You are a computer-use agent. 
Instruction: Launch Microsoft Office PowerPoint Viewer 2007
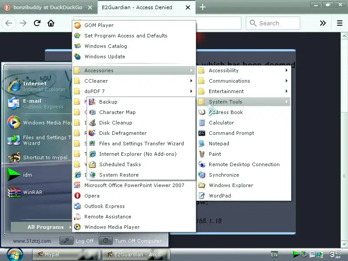(134, 185)
